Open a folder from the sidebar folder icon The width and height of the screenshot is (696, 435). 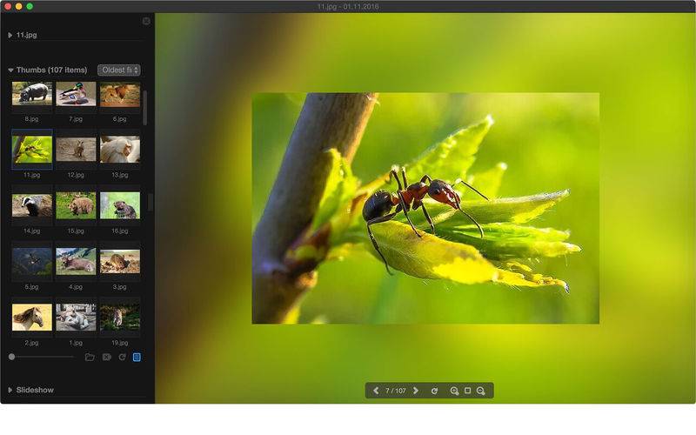(x=90, y=357)
